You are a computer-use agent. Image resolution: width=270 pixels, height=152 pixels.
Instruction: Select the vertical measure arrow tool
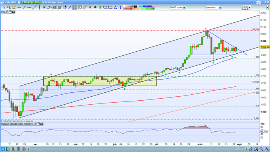click(120, 8)
